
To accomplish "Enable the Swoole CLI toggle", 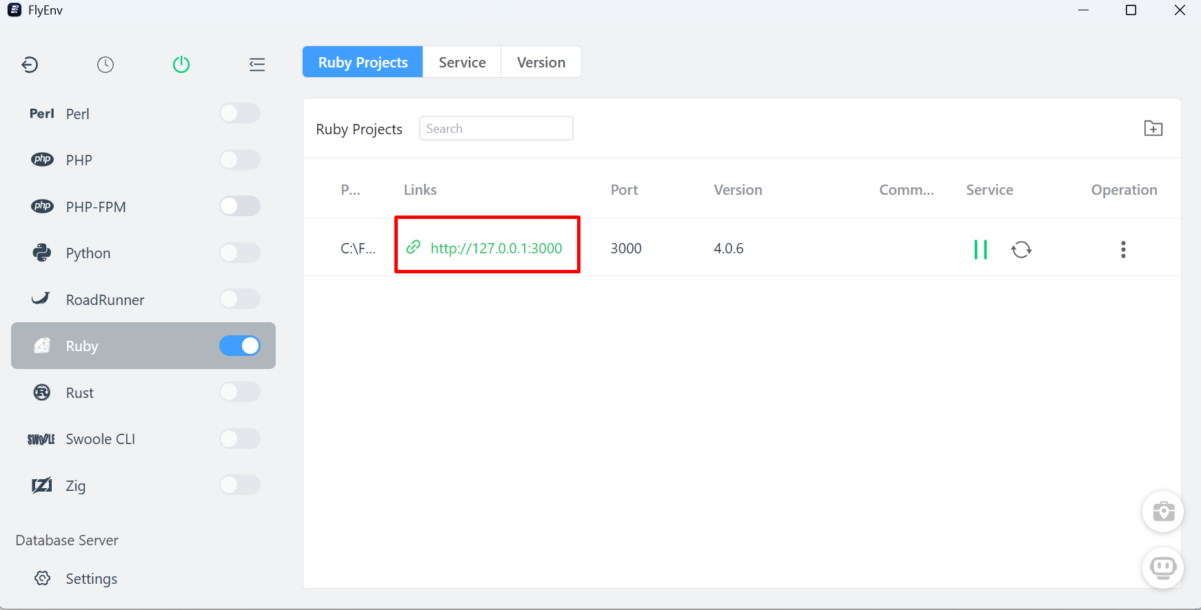I will [x=240, y=439].
